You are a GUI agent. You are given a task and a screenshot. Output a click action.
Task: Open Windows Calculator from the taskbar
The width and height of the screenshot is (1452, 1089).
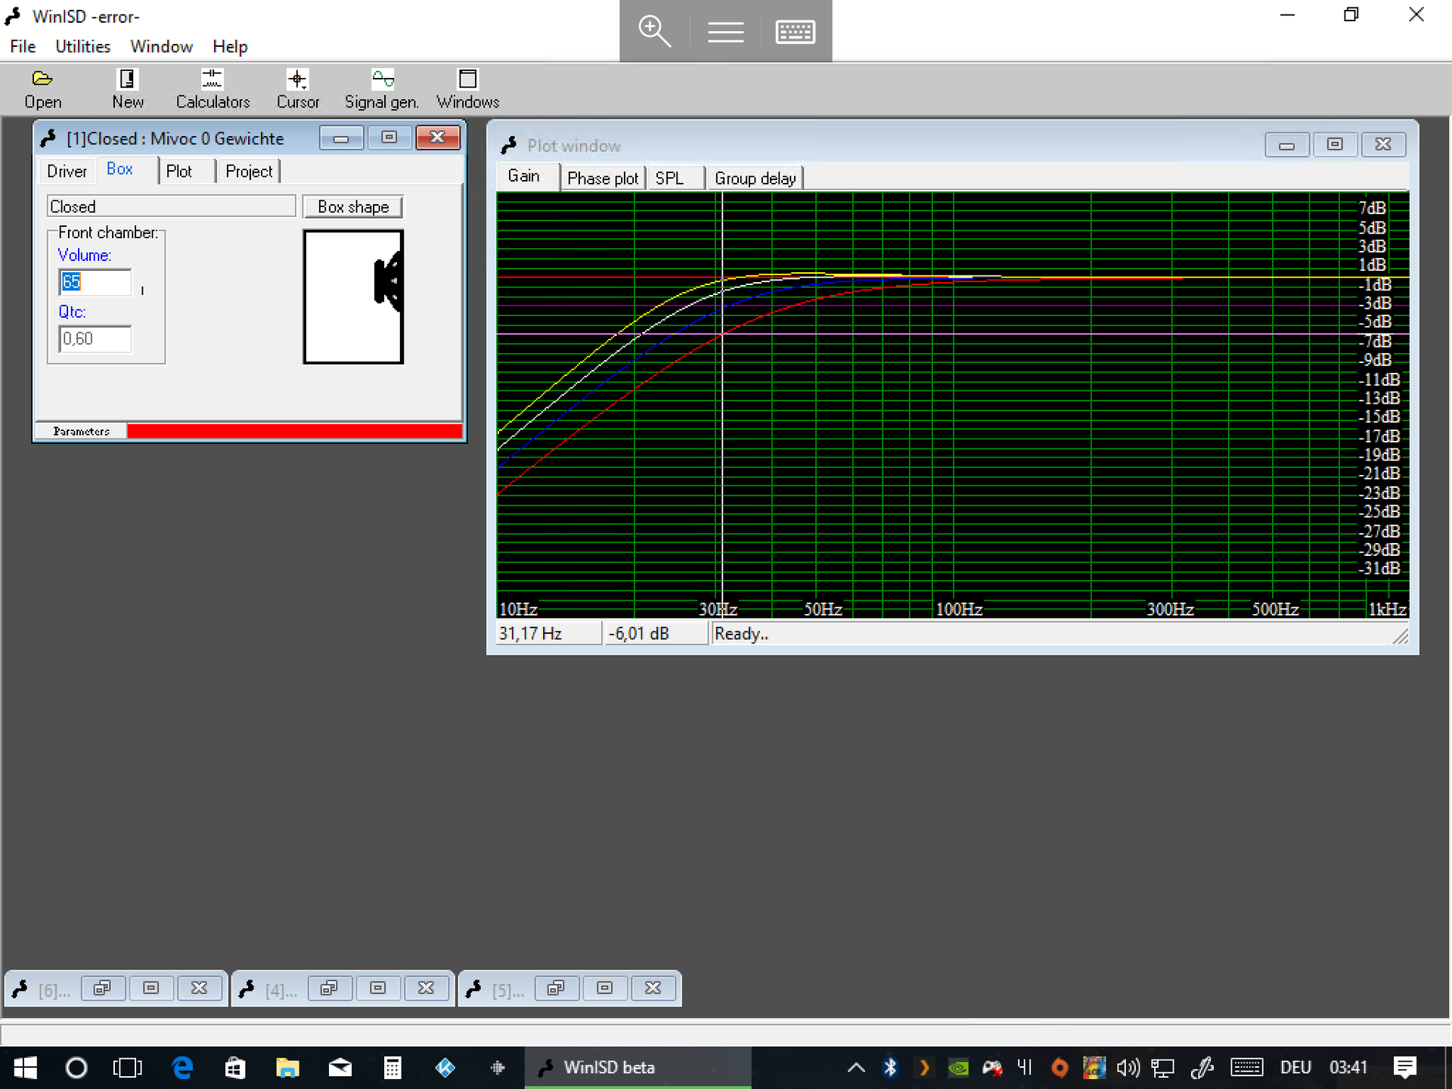392,1067
